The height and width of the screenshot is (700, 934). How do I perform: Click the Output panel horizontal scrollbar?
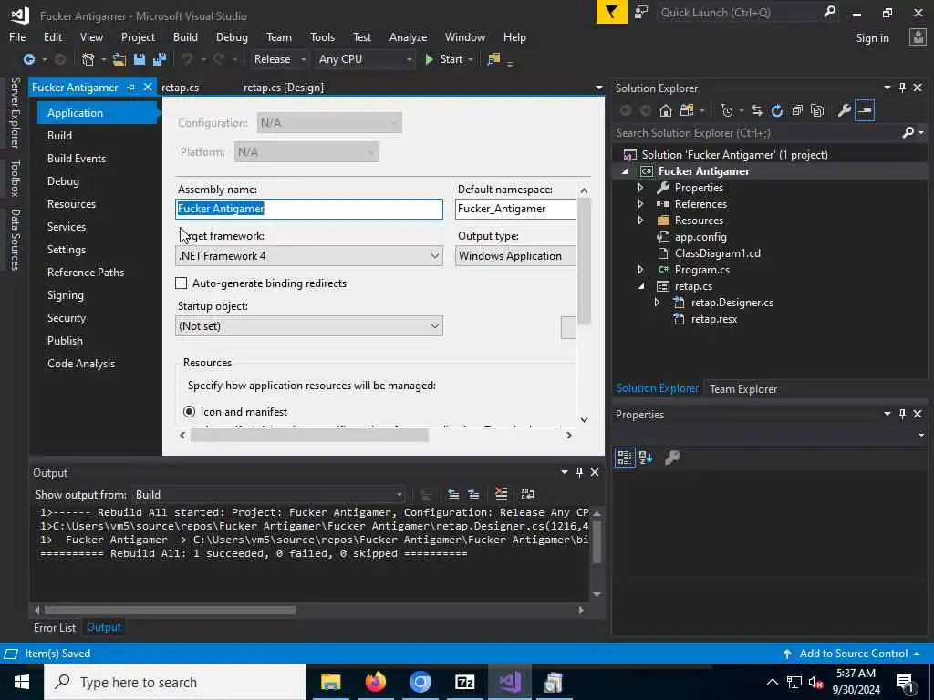pyautogui.click(x=171, y=610)
